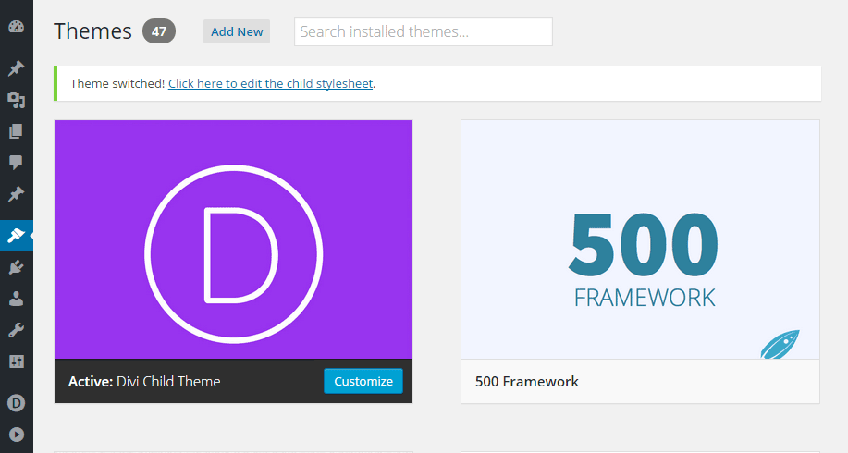Click the Theme switched! notice text
The width and height of the screenshot is (848, 453).
tap(117, 84)
